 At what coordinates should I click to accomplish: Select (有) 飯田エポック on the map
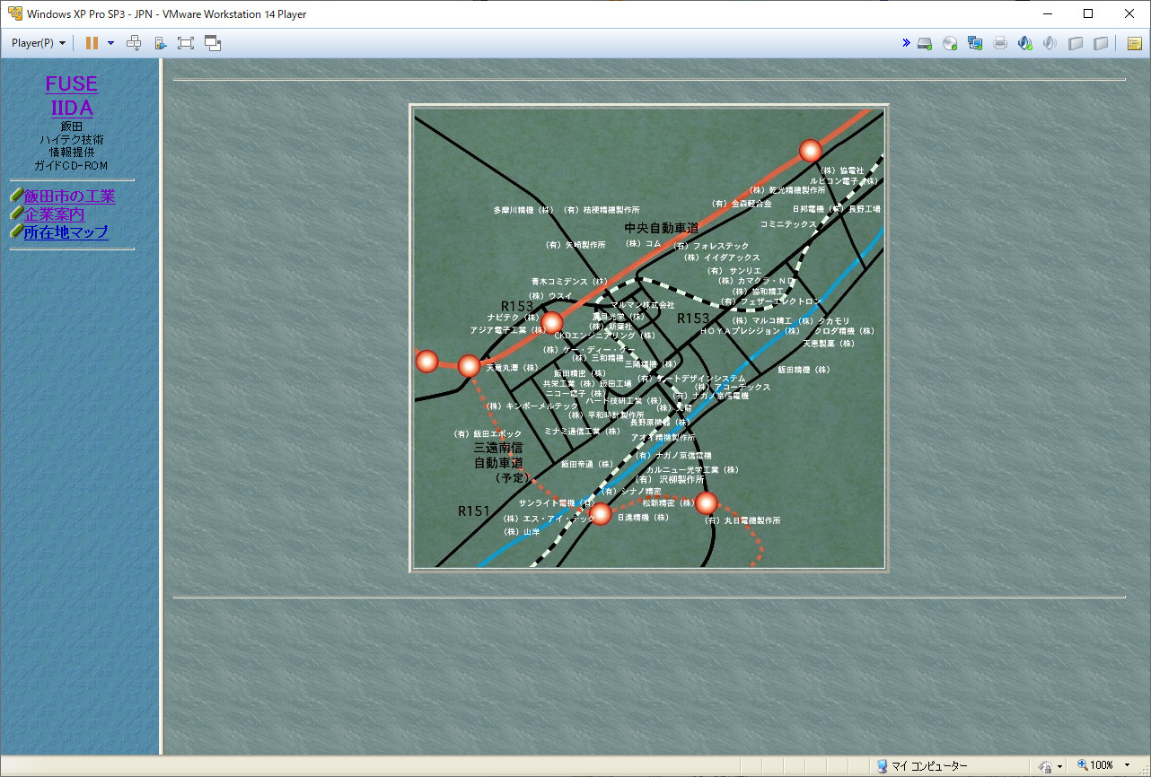click(x=488, y=434)
